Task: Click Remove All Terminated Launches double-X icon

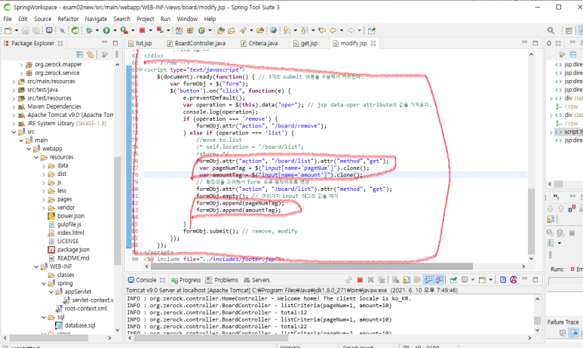Action: 381,280
